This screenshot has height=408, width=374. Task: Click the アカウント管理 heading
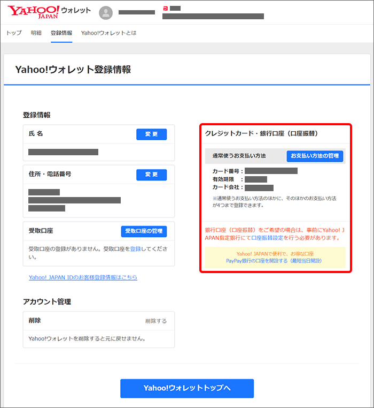47,301
